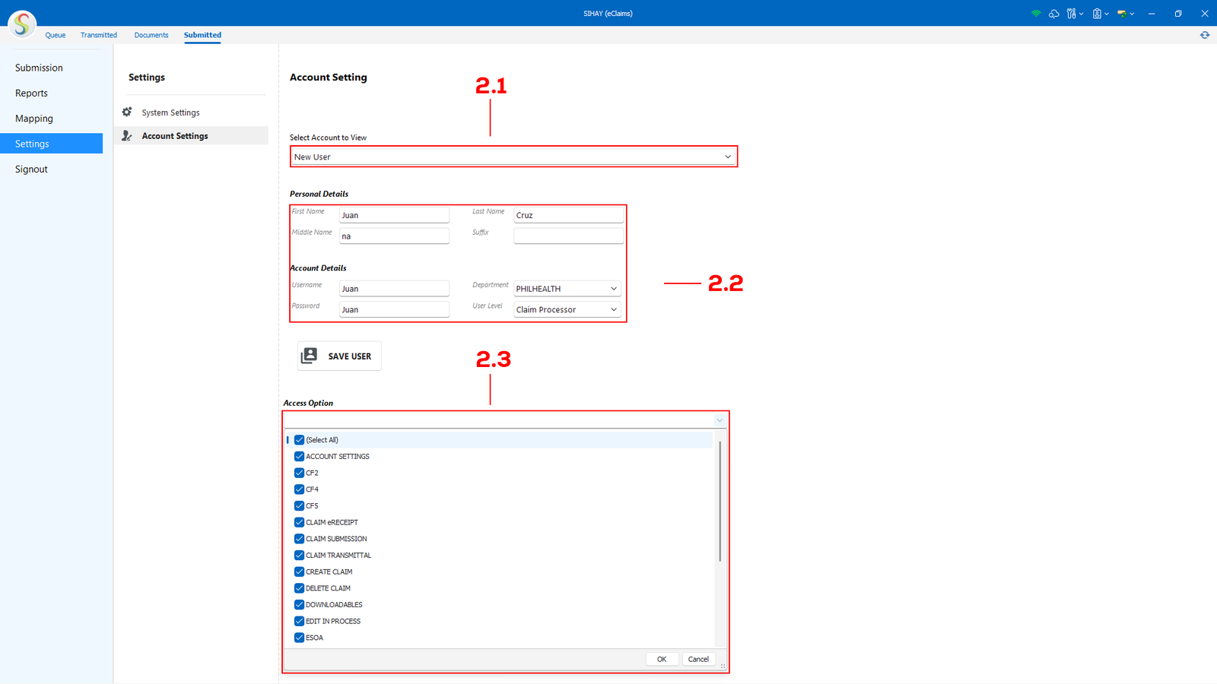Click the green Wi-Fi connection status icon
1217x684 pixels.
(1035, 14)
